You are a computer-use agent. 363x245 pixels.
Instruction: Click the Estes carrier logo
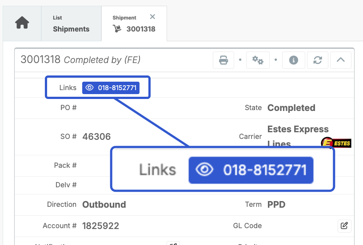(336, 143)
